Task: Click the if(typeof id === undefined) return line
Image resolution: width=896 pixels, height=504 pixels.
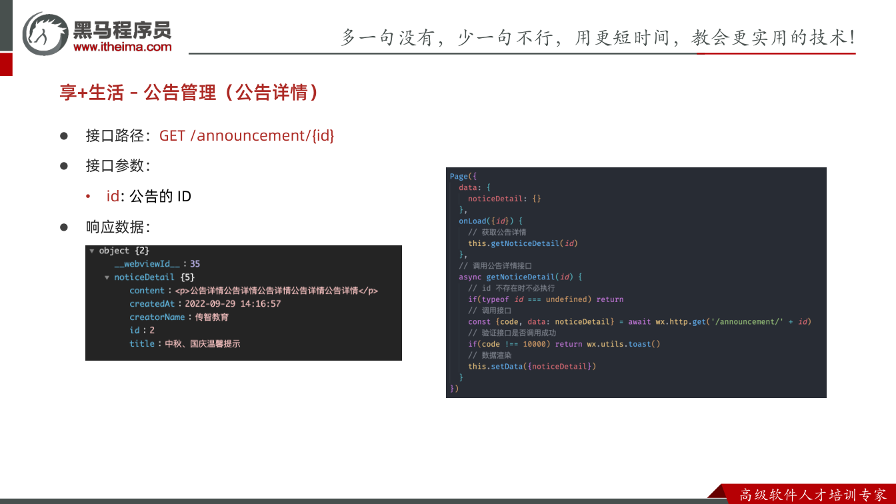Action: (546, 299)
